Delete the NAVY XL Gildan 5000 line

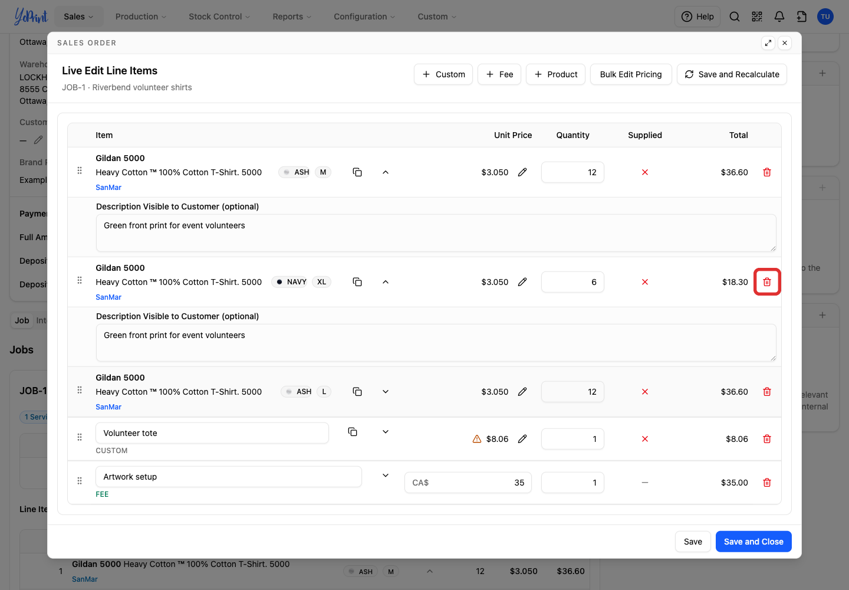[x=767, y=282]
